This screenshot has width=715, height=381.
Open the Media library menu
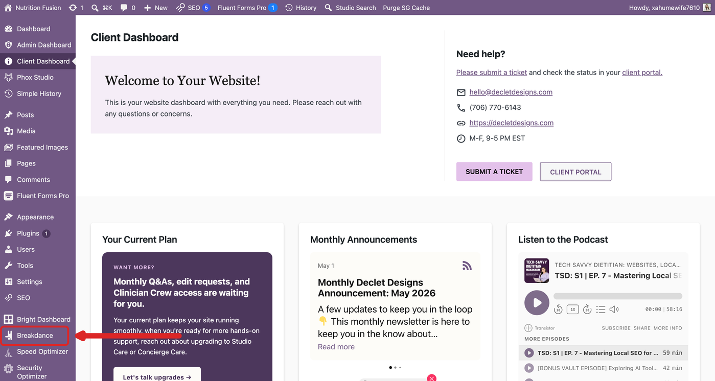click(37, 131)
